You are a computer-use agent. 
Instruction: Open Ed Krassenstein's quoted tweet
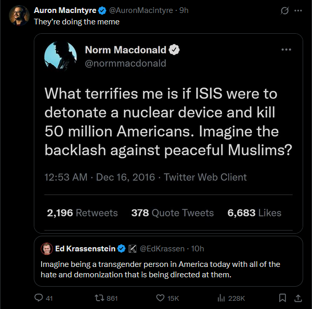coord(166,269)
